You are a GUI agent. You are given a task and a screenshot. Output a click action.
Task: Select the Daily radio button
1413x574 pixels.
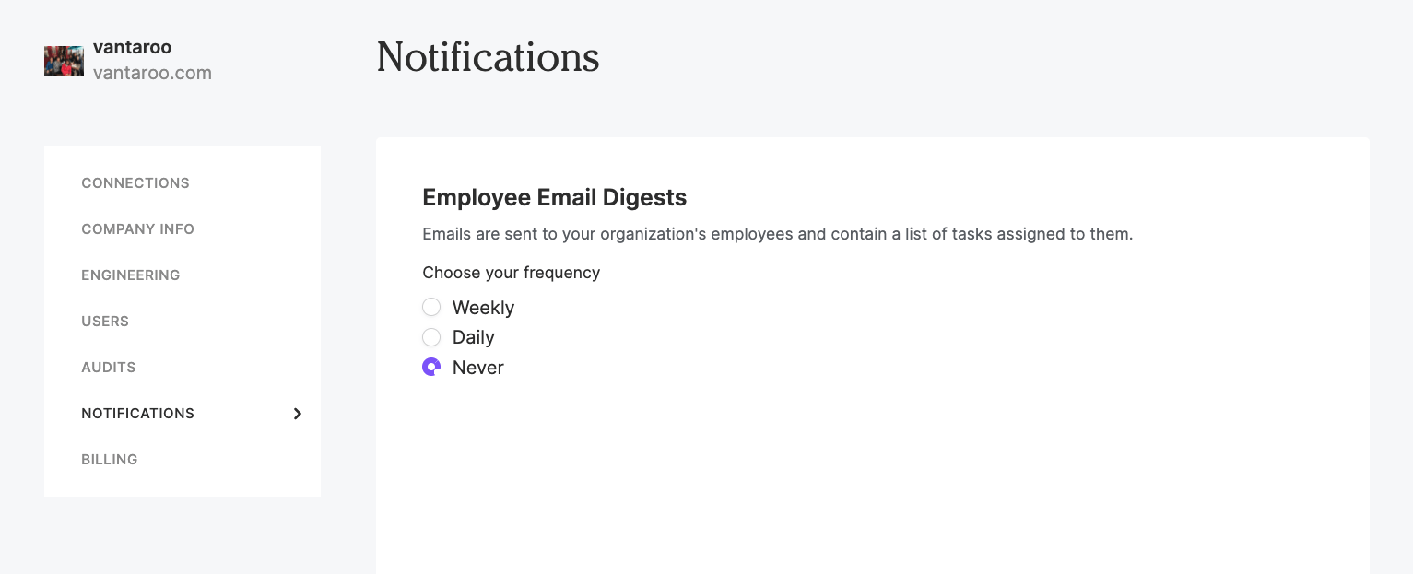pos(431,337)
